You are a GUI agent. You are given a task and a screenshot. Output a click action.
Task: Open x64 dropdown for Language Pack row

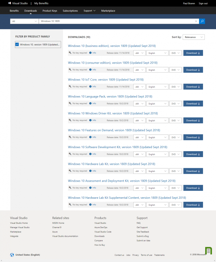tap(139, 104)
